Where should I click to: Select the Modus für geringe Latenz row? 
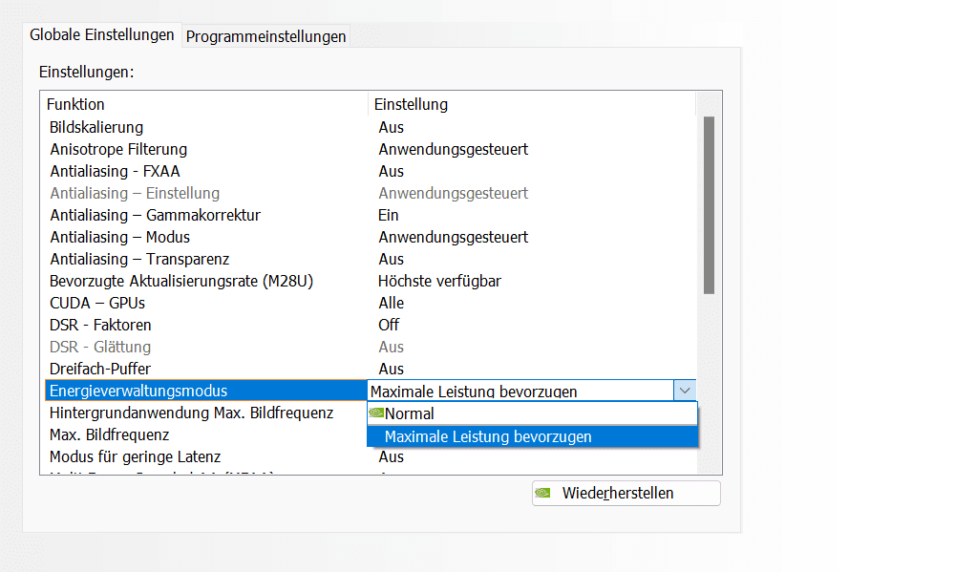pos(370,456)
